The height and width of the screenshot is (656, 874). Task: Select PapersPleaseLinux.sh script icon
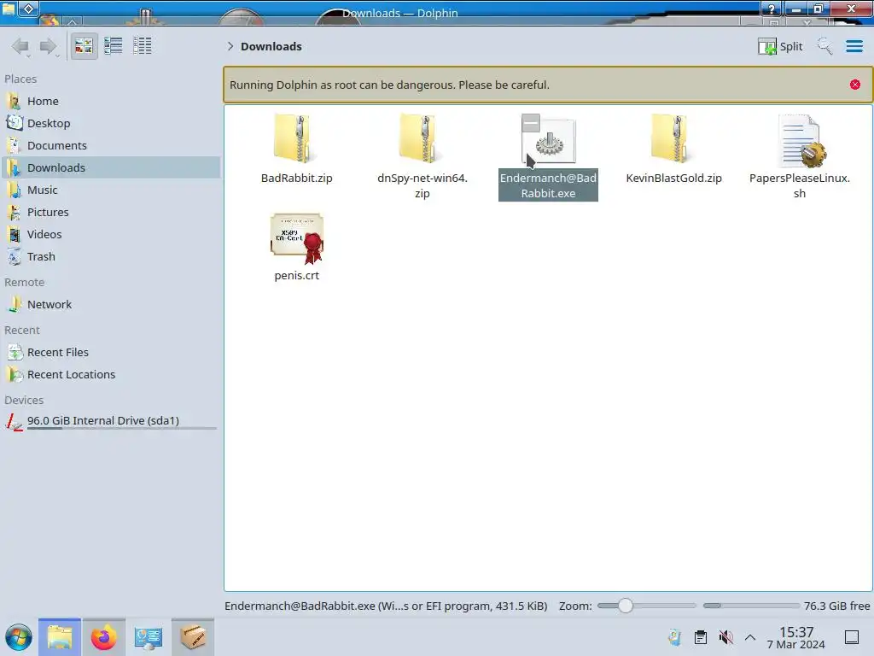(801, 141)
